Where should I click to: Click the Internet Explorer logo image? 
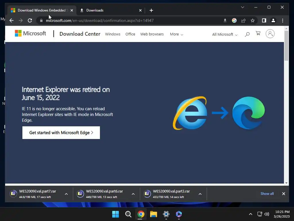(190, 113)
